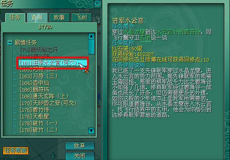Viewport: 230px width, 160px height.
Task: Open 任务帮助 help button
Action: coord(16,151)
